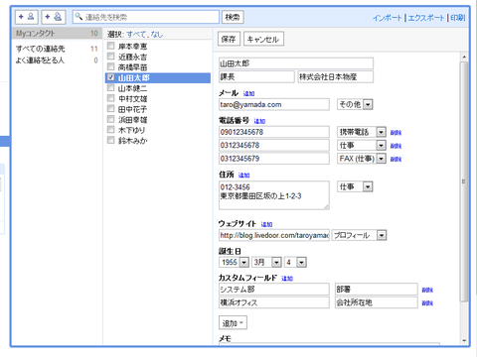Click 追加 link next to 電話番号
This screenshot has height=357, width=477.
(x=259, y=121)
